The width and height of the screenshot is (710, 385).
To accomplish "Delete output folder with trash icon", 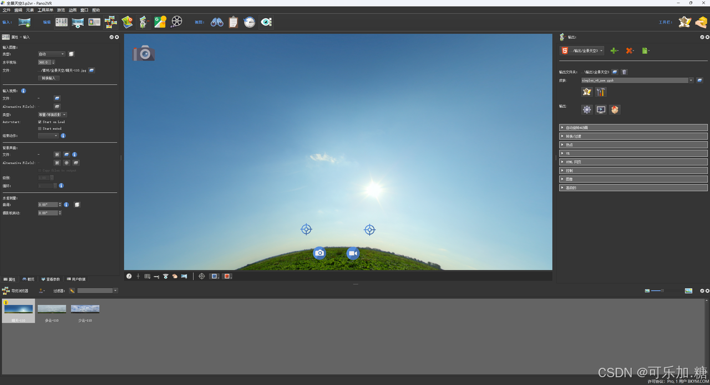I will point(624,72).
